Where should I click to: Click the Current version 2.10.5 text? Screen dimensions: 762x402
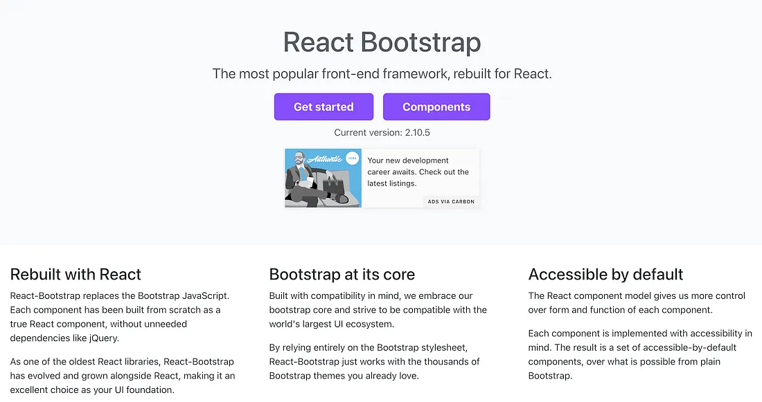click(x=382, y=132)
